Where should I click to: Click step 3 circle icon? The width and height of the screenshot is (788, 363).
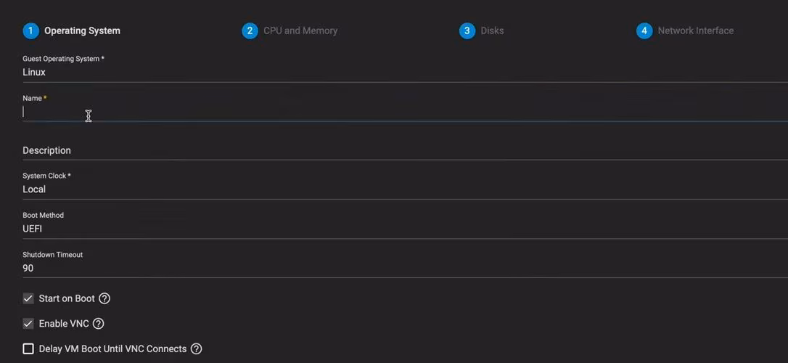(x=467, y=31)
